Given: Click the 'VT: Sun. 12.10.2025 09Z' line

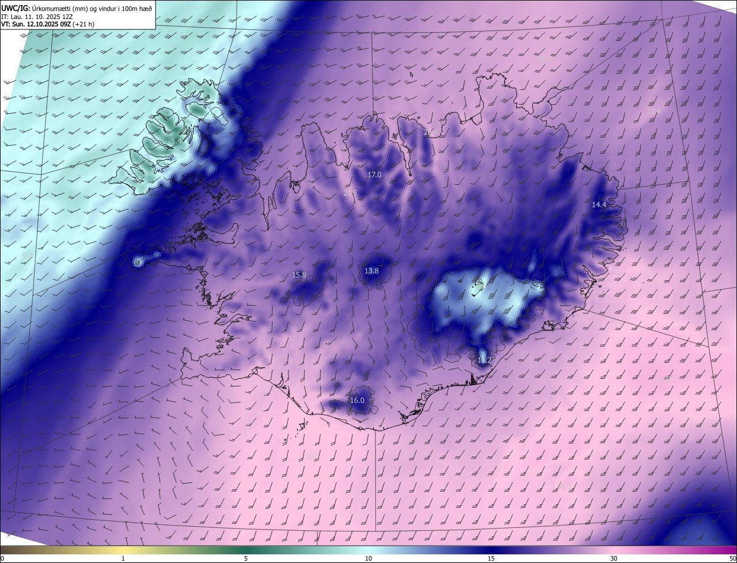Looking at the screenshot, I should (x=48, y=24).
